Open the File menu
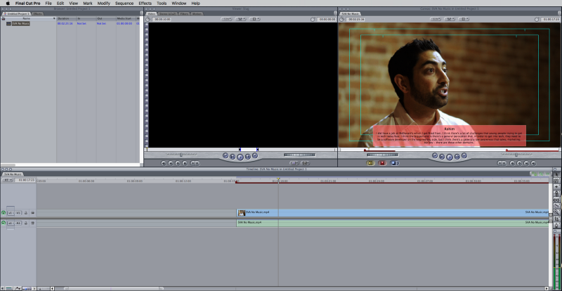The image size is (562, 291). (48, 4)
